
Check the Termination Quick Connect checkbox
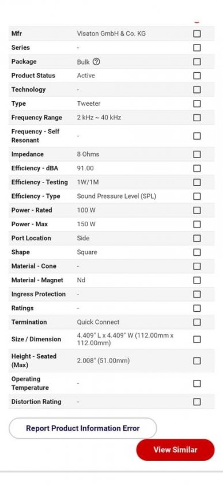tap(196, 322)
